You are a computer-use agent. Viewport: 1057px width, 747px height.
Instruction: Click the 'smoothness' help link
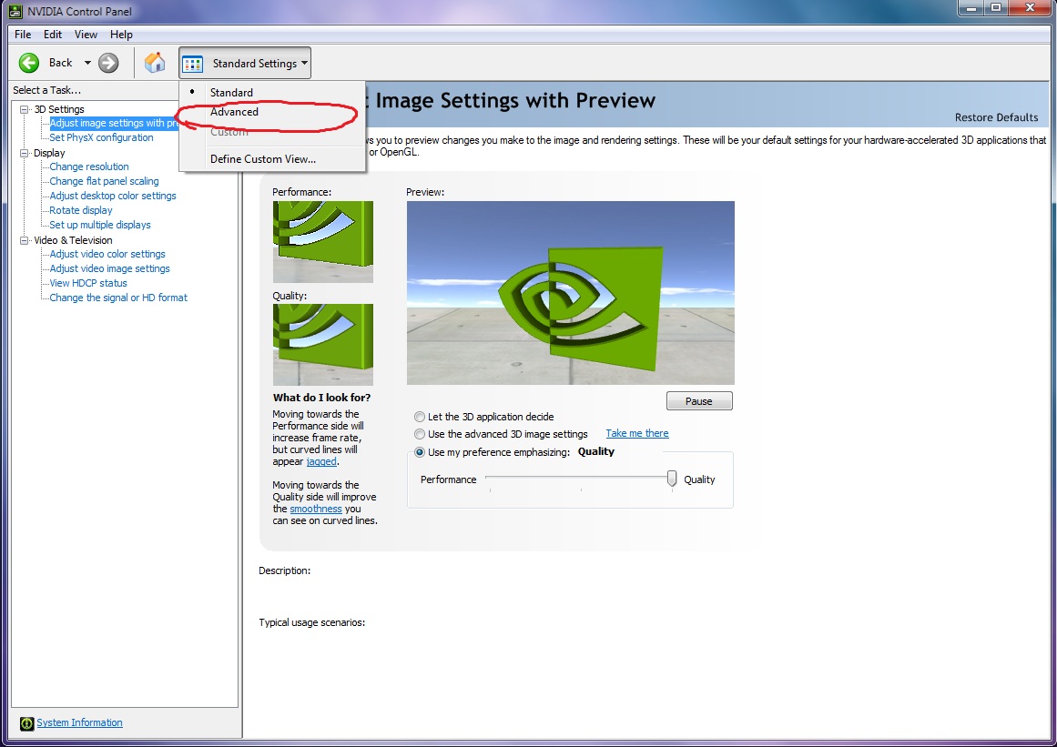(316, 509)
